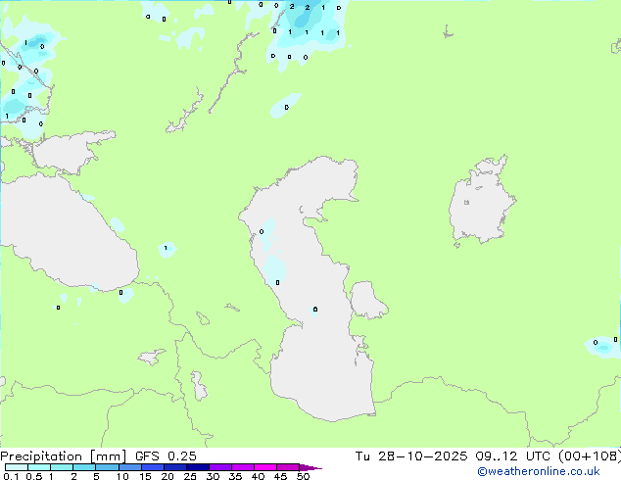Click the '10' legend scale label

(122, 476)
